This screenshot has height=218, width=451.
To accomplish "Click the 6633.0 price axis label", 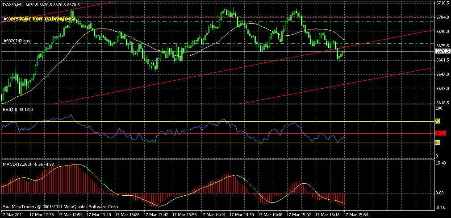I will point(443,89).
